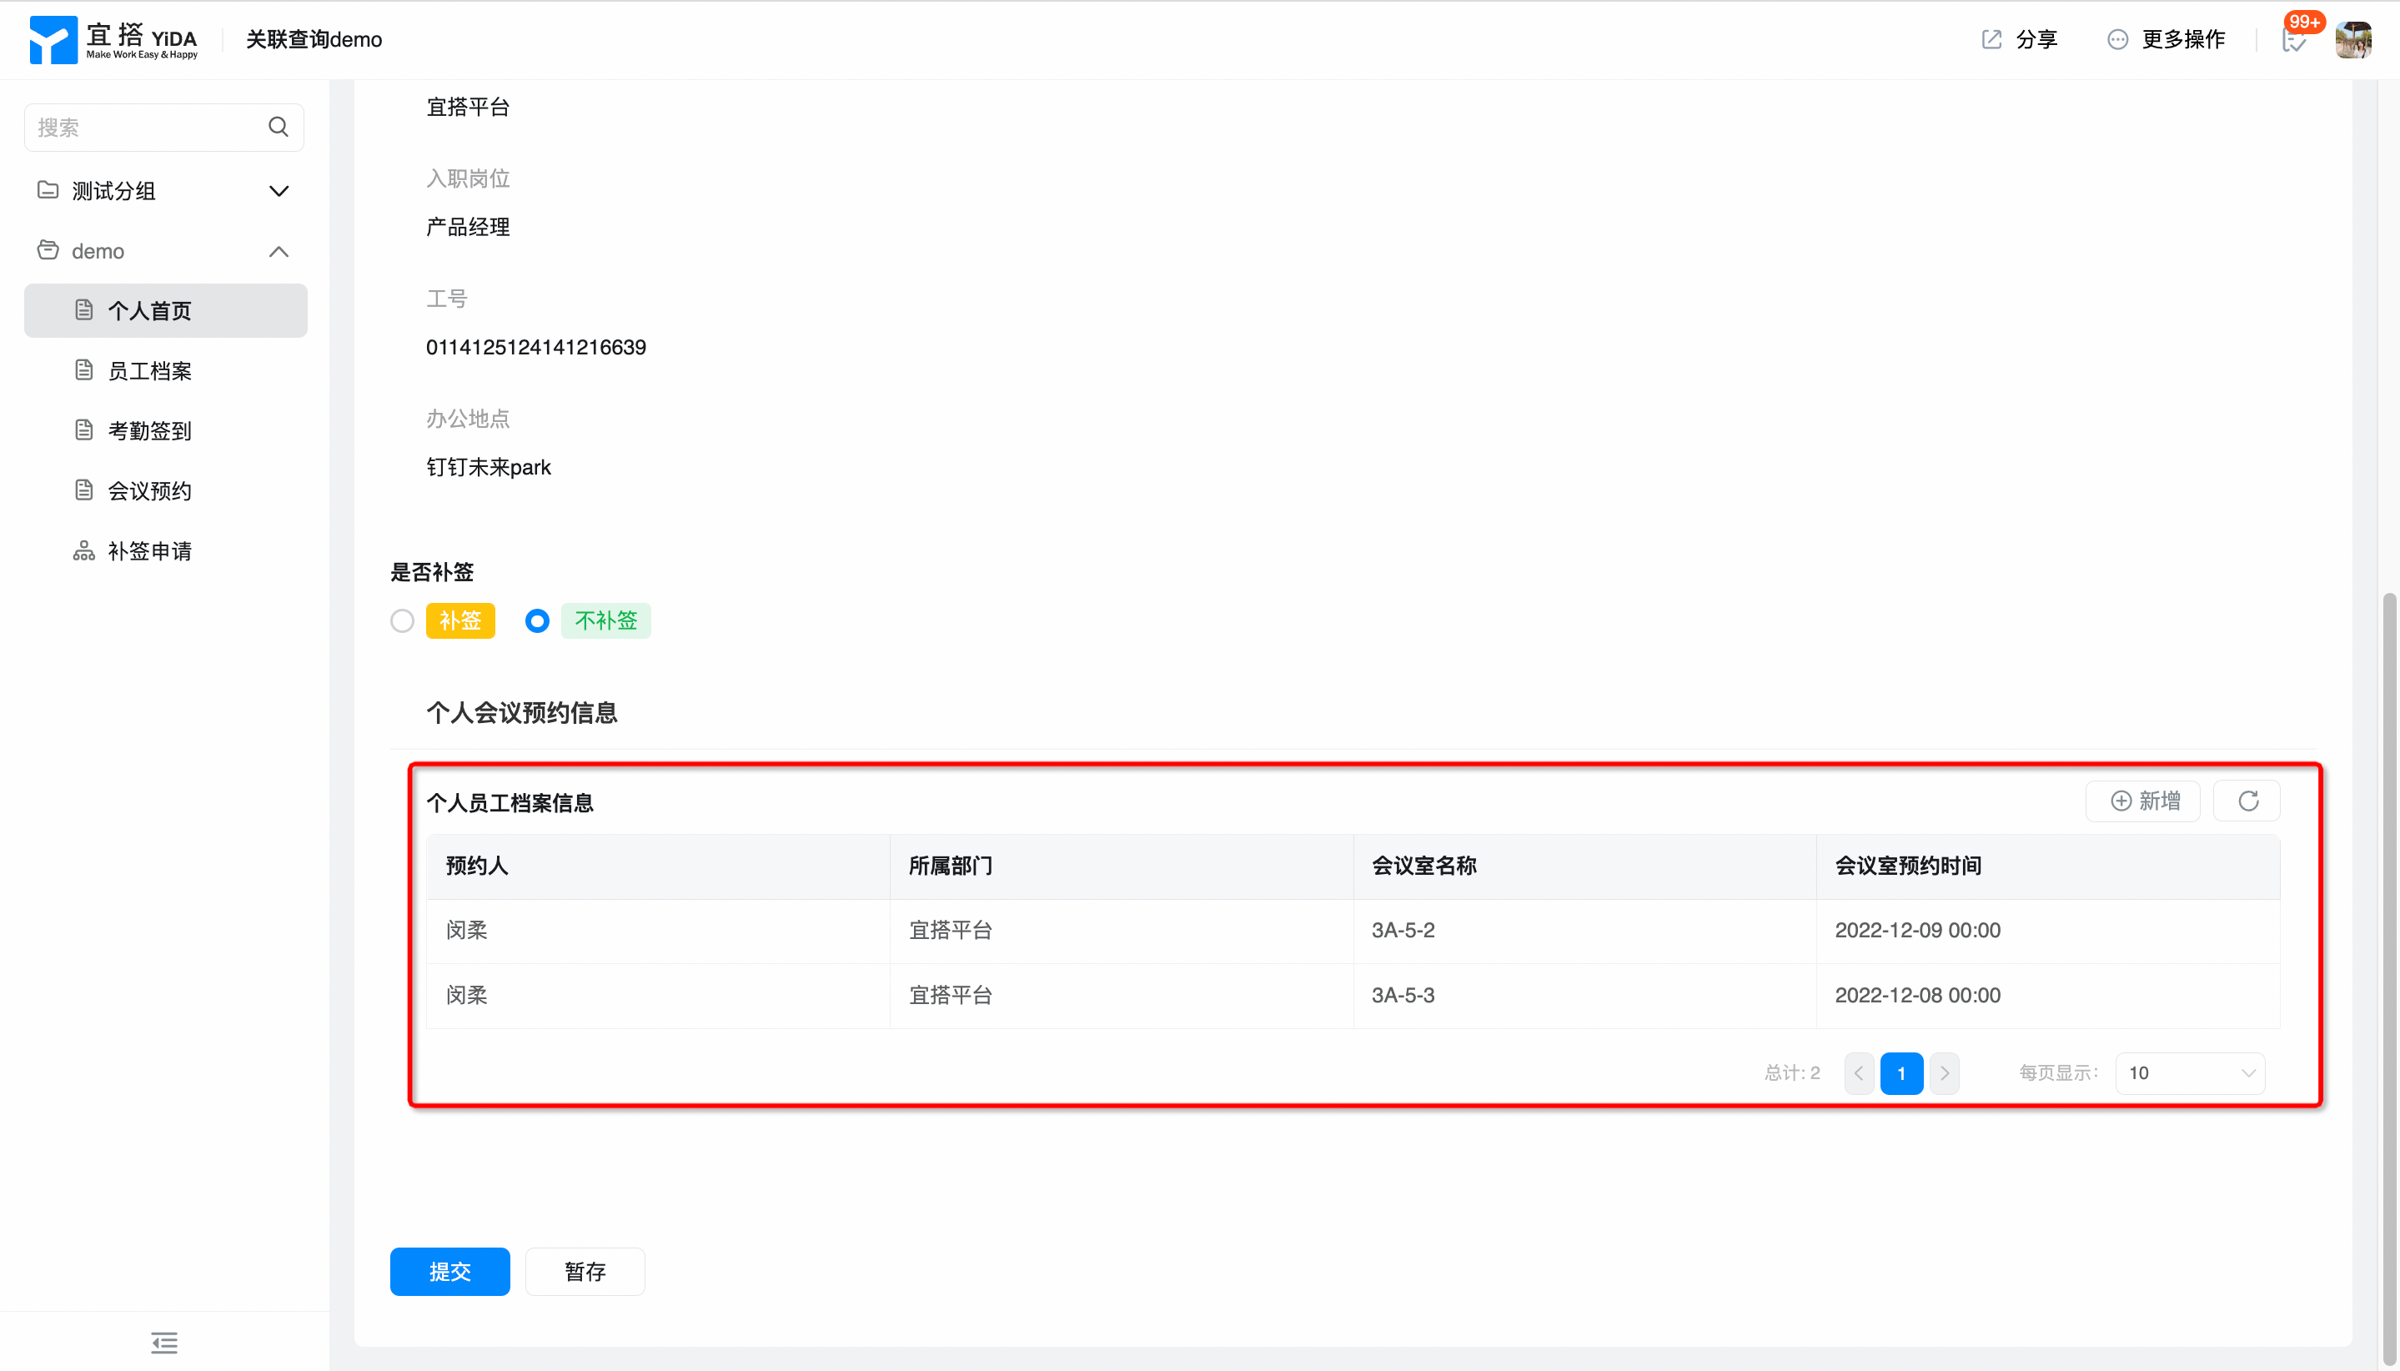
Task: Open 补签申请 in sidebar
Action: click(166, 551)
